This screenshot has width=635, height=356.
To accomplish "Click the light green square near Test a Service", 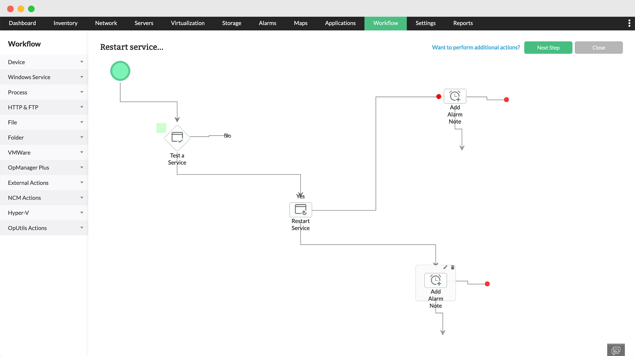I will pyautogui.click(x=161, y=128).
